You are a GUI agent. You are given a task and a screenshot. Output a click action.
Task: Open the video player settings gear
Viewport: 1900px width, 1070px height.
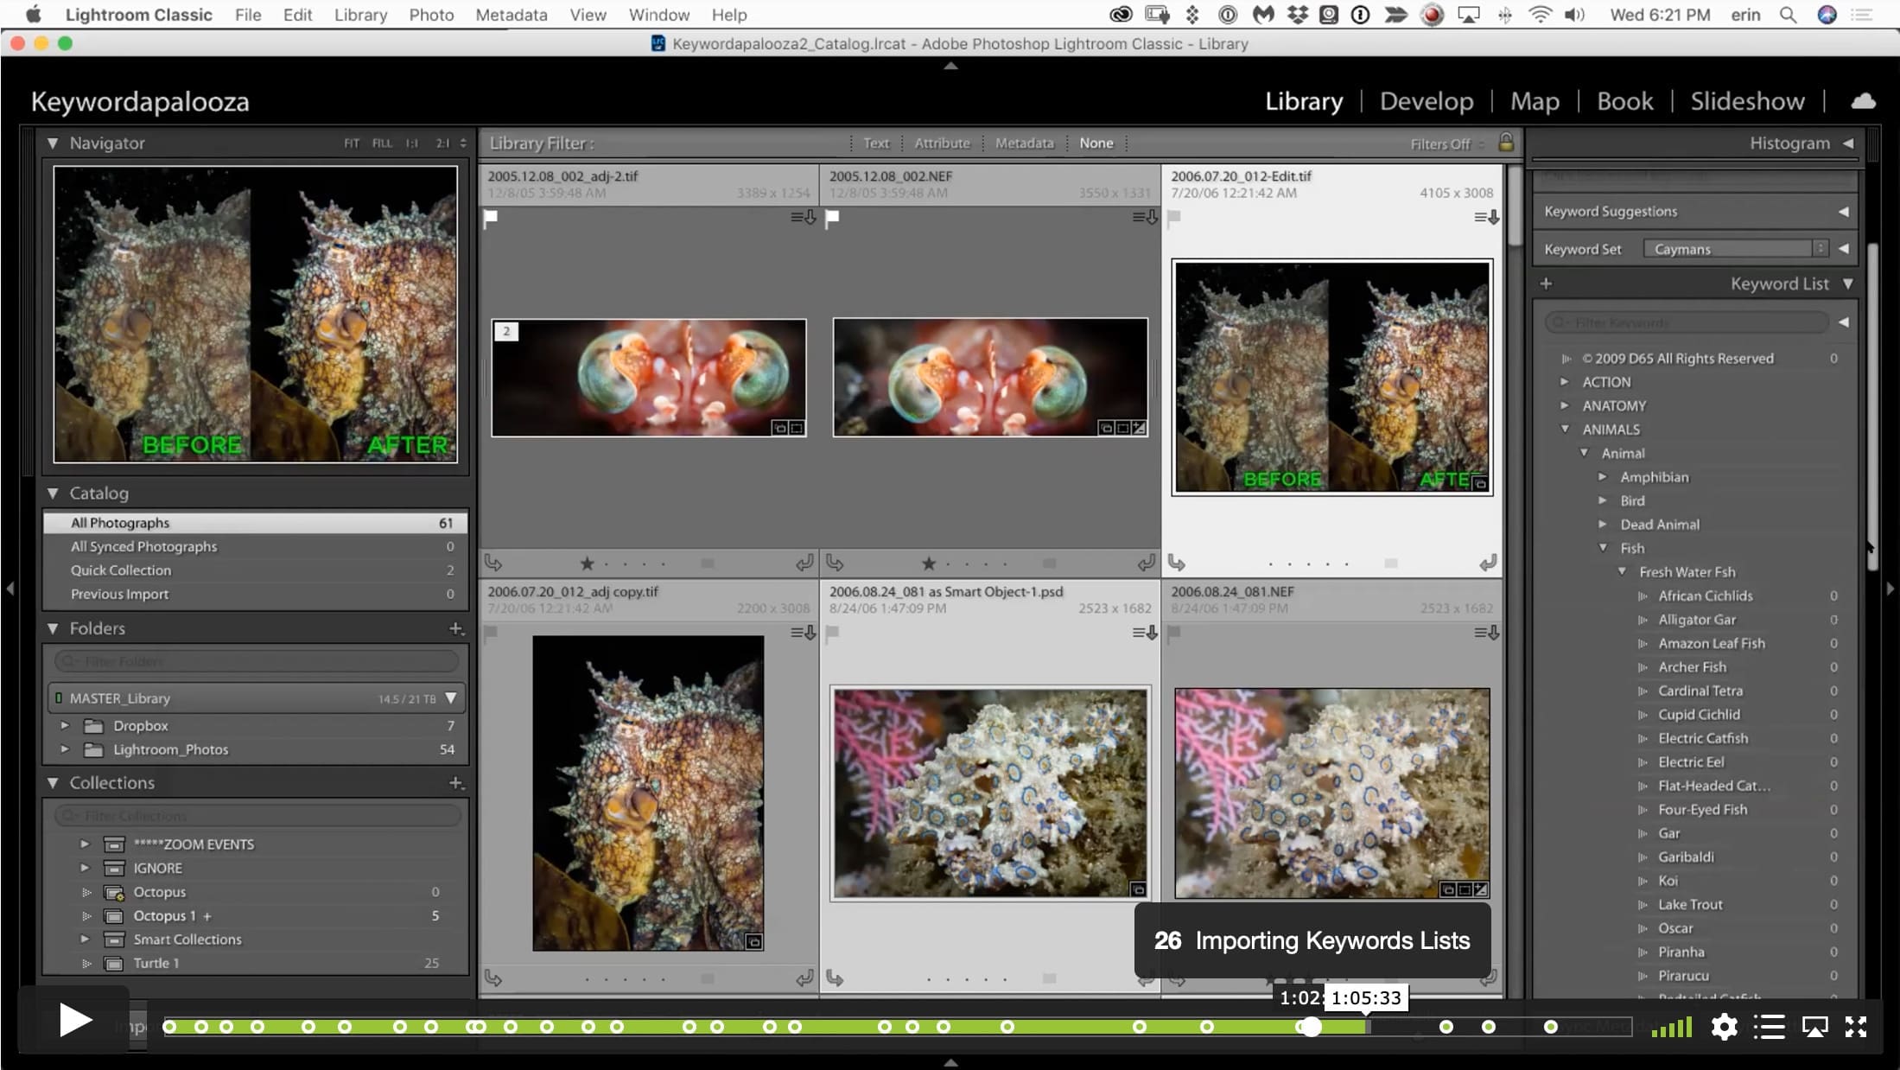tap(1724, 1027)
